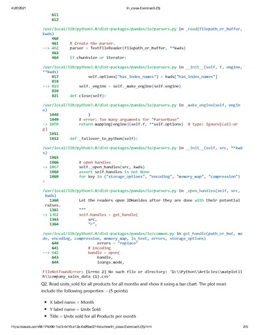Click the line 'def close(self):'

coord(88,96)
